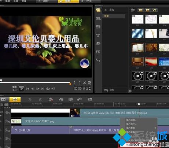
Task: Jump to start of the clip
Action: click(28, 89)
